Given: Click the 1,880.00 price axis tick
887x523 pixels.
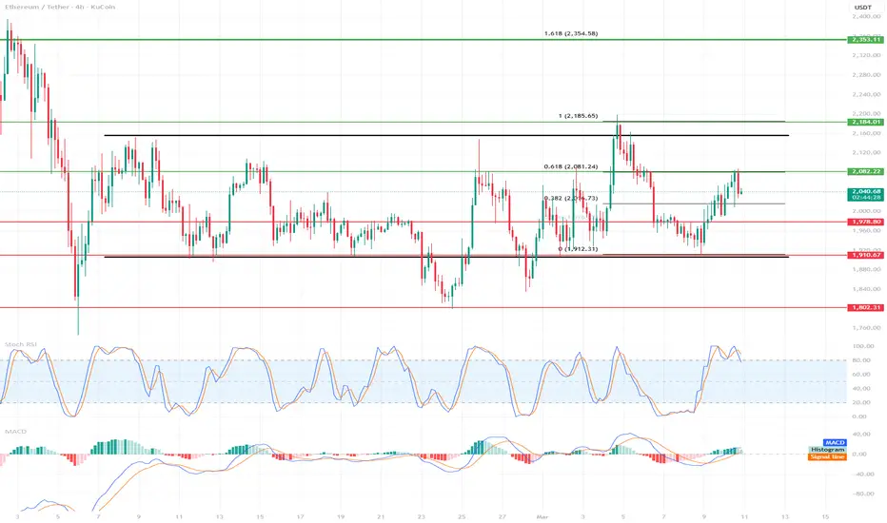Looking at the screenshot, I should point(866,270).
